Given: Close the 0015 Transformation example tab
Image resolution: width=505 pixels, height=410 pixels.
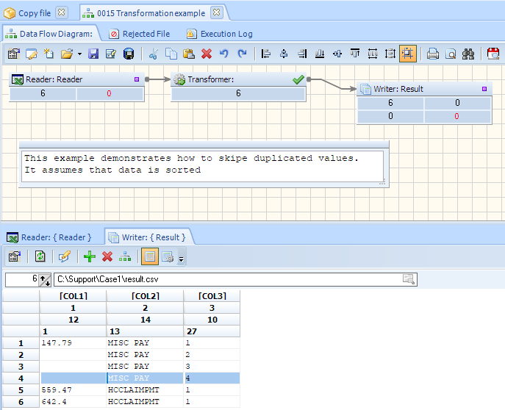Looking at the screenshot, I should click(217, 13).
